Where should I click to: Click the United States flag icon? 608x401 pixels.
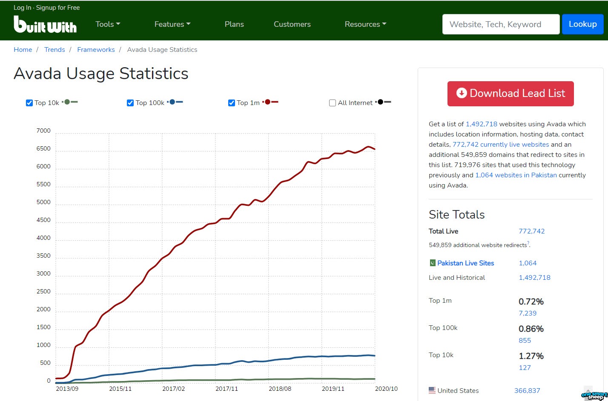[432, 390]
